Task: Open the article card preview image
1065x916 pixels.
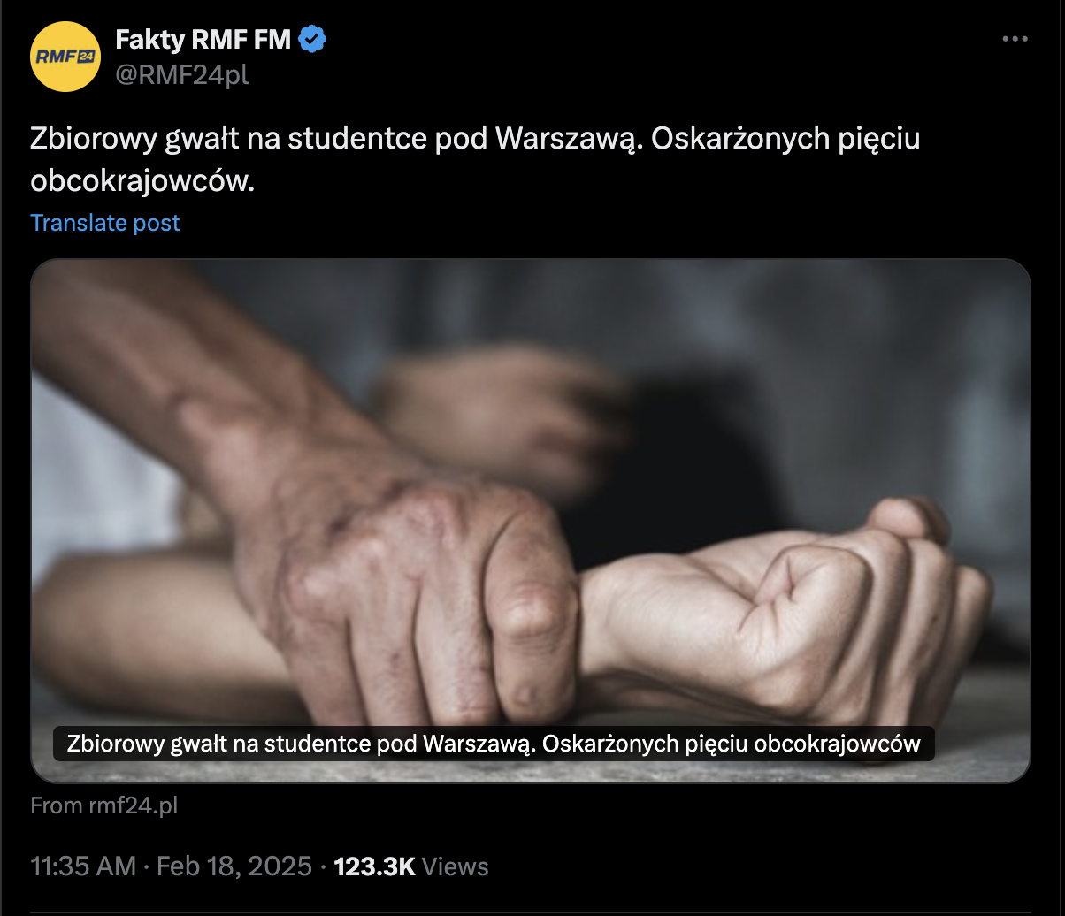Action: (531, 521)
